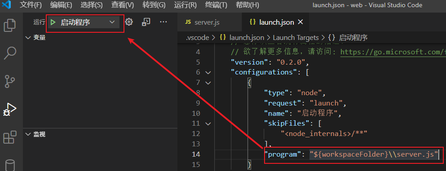Click line number 5 in gutter
The image size is (446, 171).
tap(198, 62)
